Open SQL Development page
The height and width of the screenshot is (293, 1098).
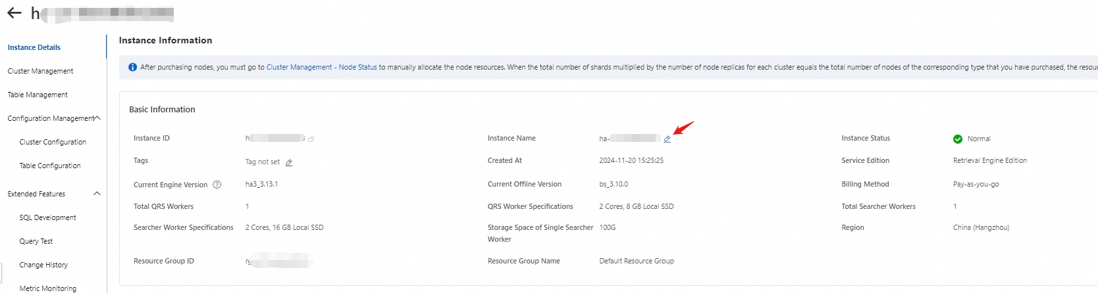point(47,217)
